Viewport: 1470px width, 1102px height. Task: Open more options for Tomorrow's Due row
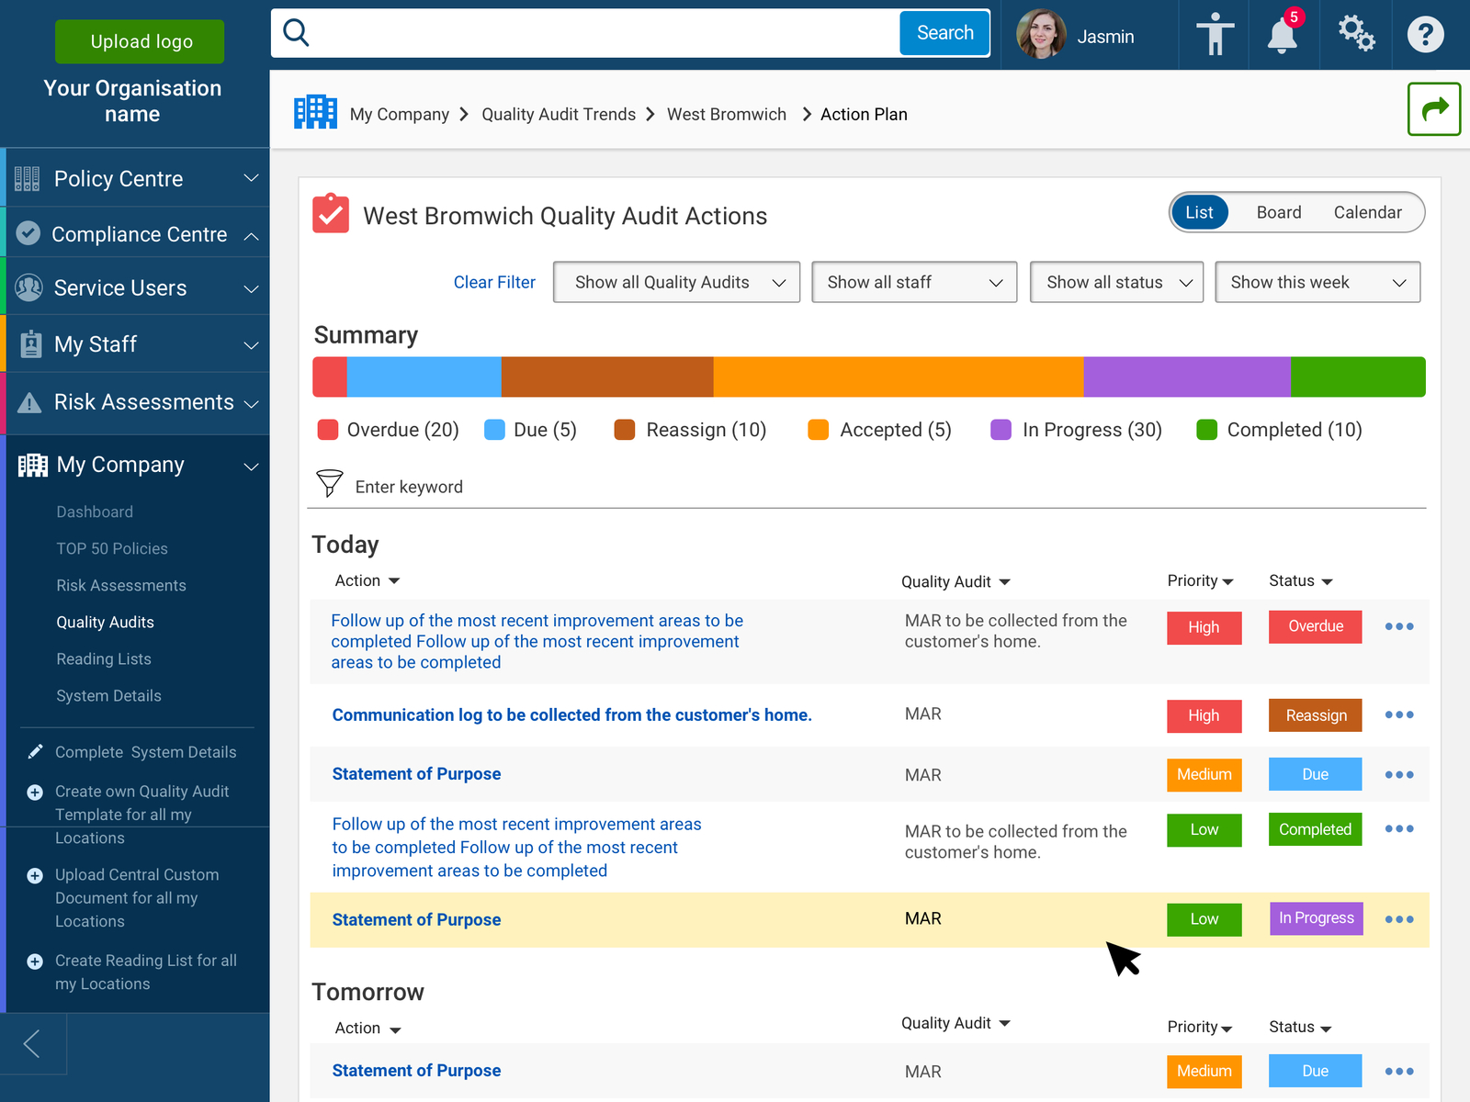(x=1398, y=1071)
